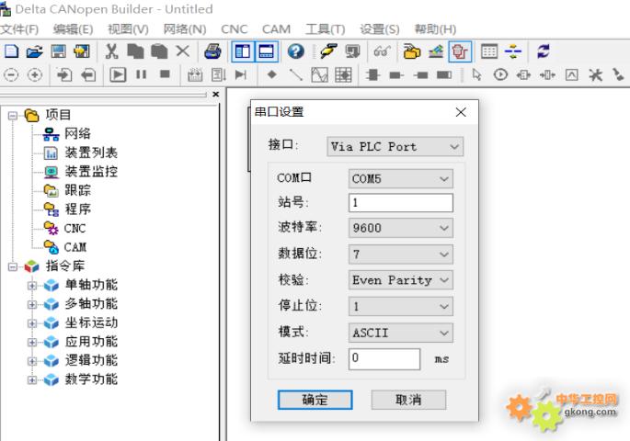The width and height of the screenshot is (630, 441).
Task: Open the 网络(N) menu
Action: click(x=185, y=29)
